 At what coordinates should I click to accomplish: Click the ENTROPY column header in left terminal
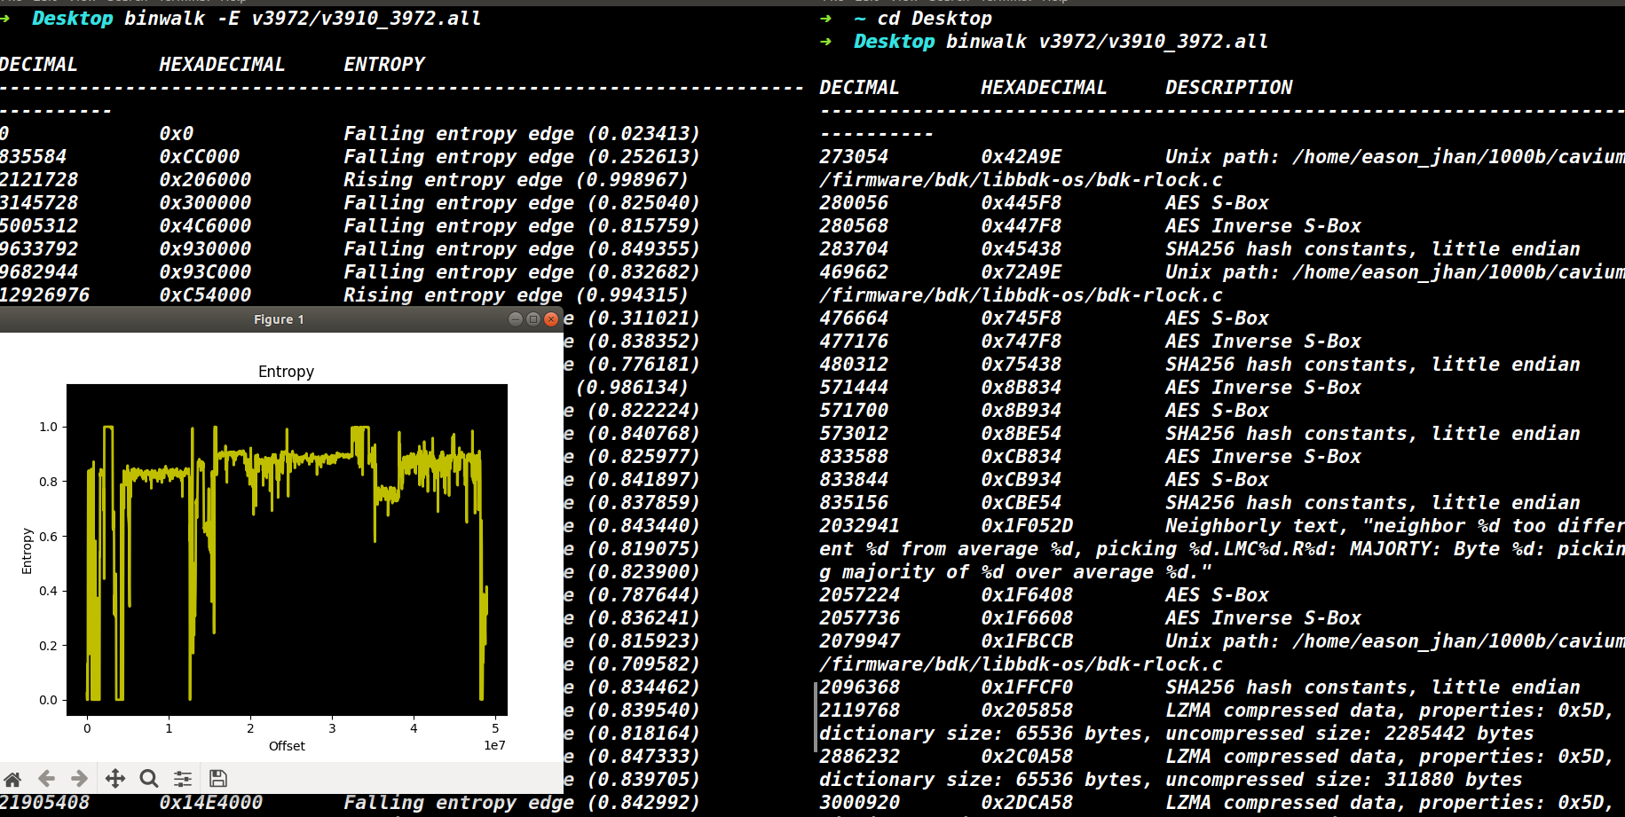(384, 65)
